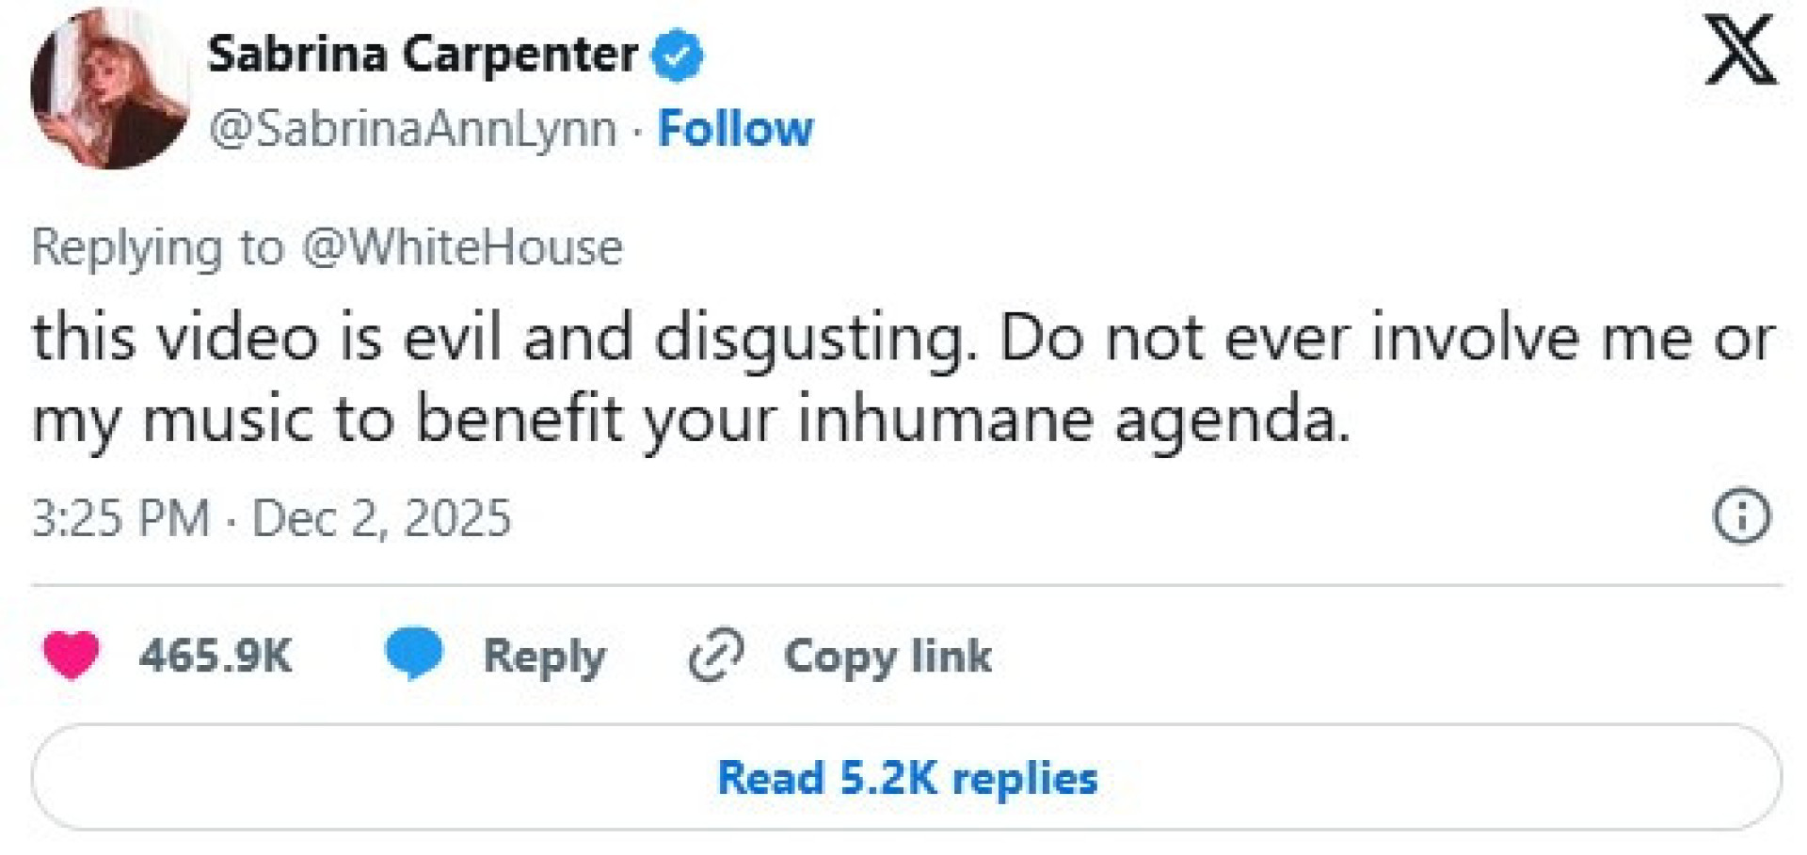
Task: Follow the Sabrina Carpenter account
Action: (x=735, y=129)
